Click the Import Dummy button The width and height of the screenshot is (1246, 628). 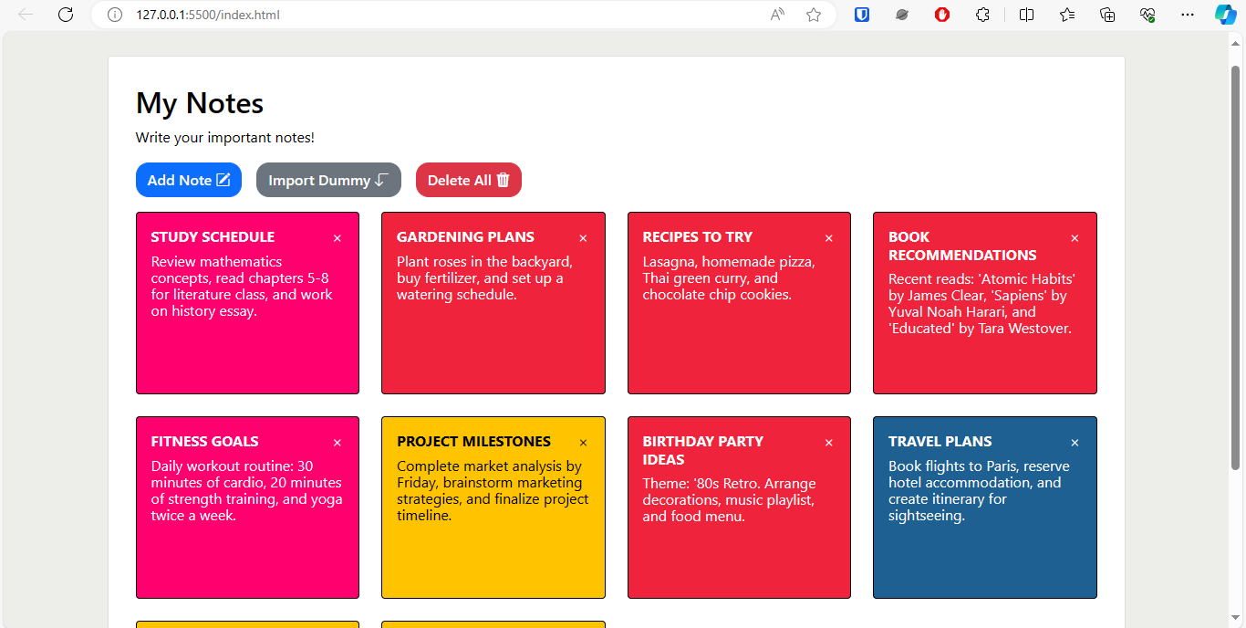pyautogui.click(x=328, y=180)
